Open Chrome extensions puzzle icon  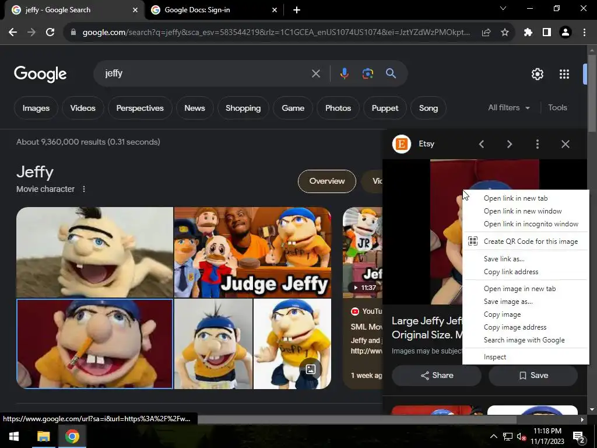pyautogui.click(x=528, y=33)
